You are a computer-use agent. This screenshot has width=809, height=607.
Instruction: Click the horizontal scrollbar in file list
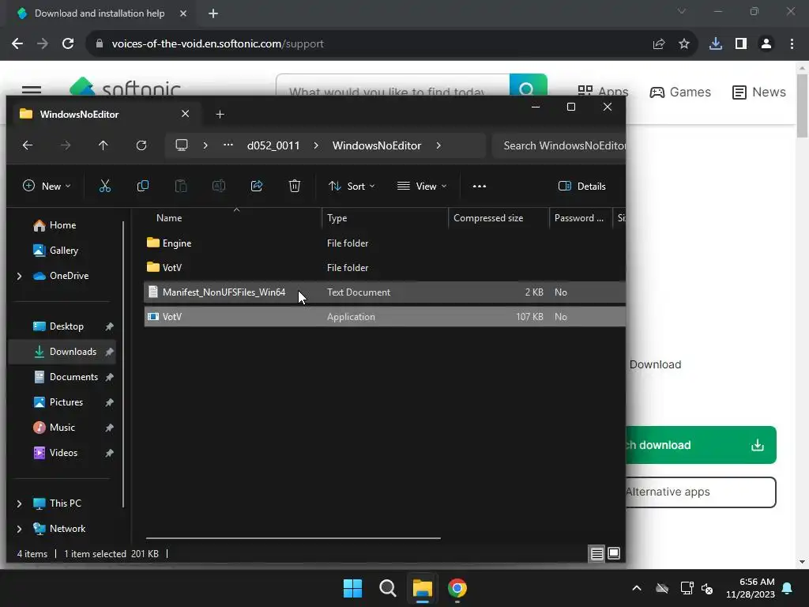pos(293,538)
